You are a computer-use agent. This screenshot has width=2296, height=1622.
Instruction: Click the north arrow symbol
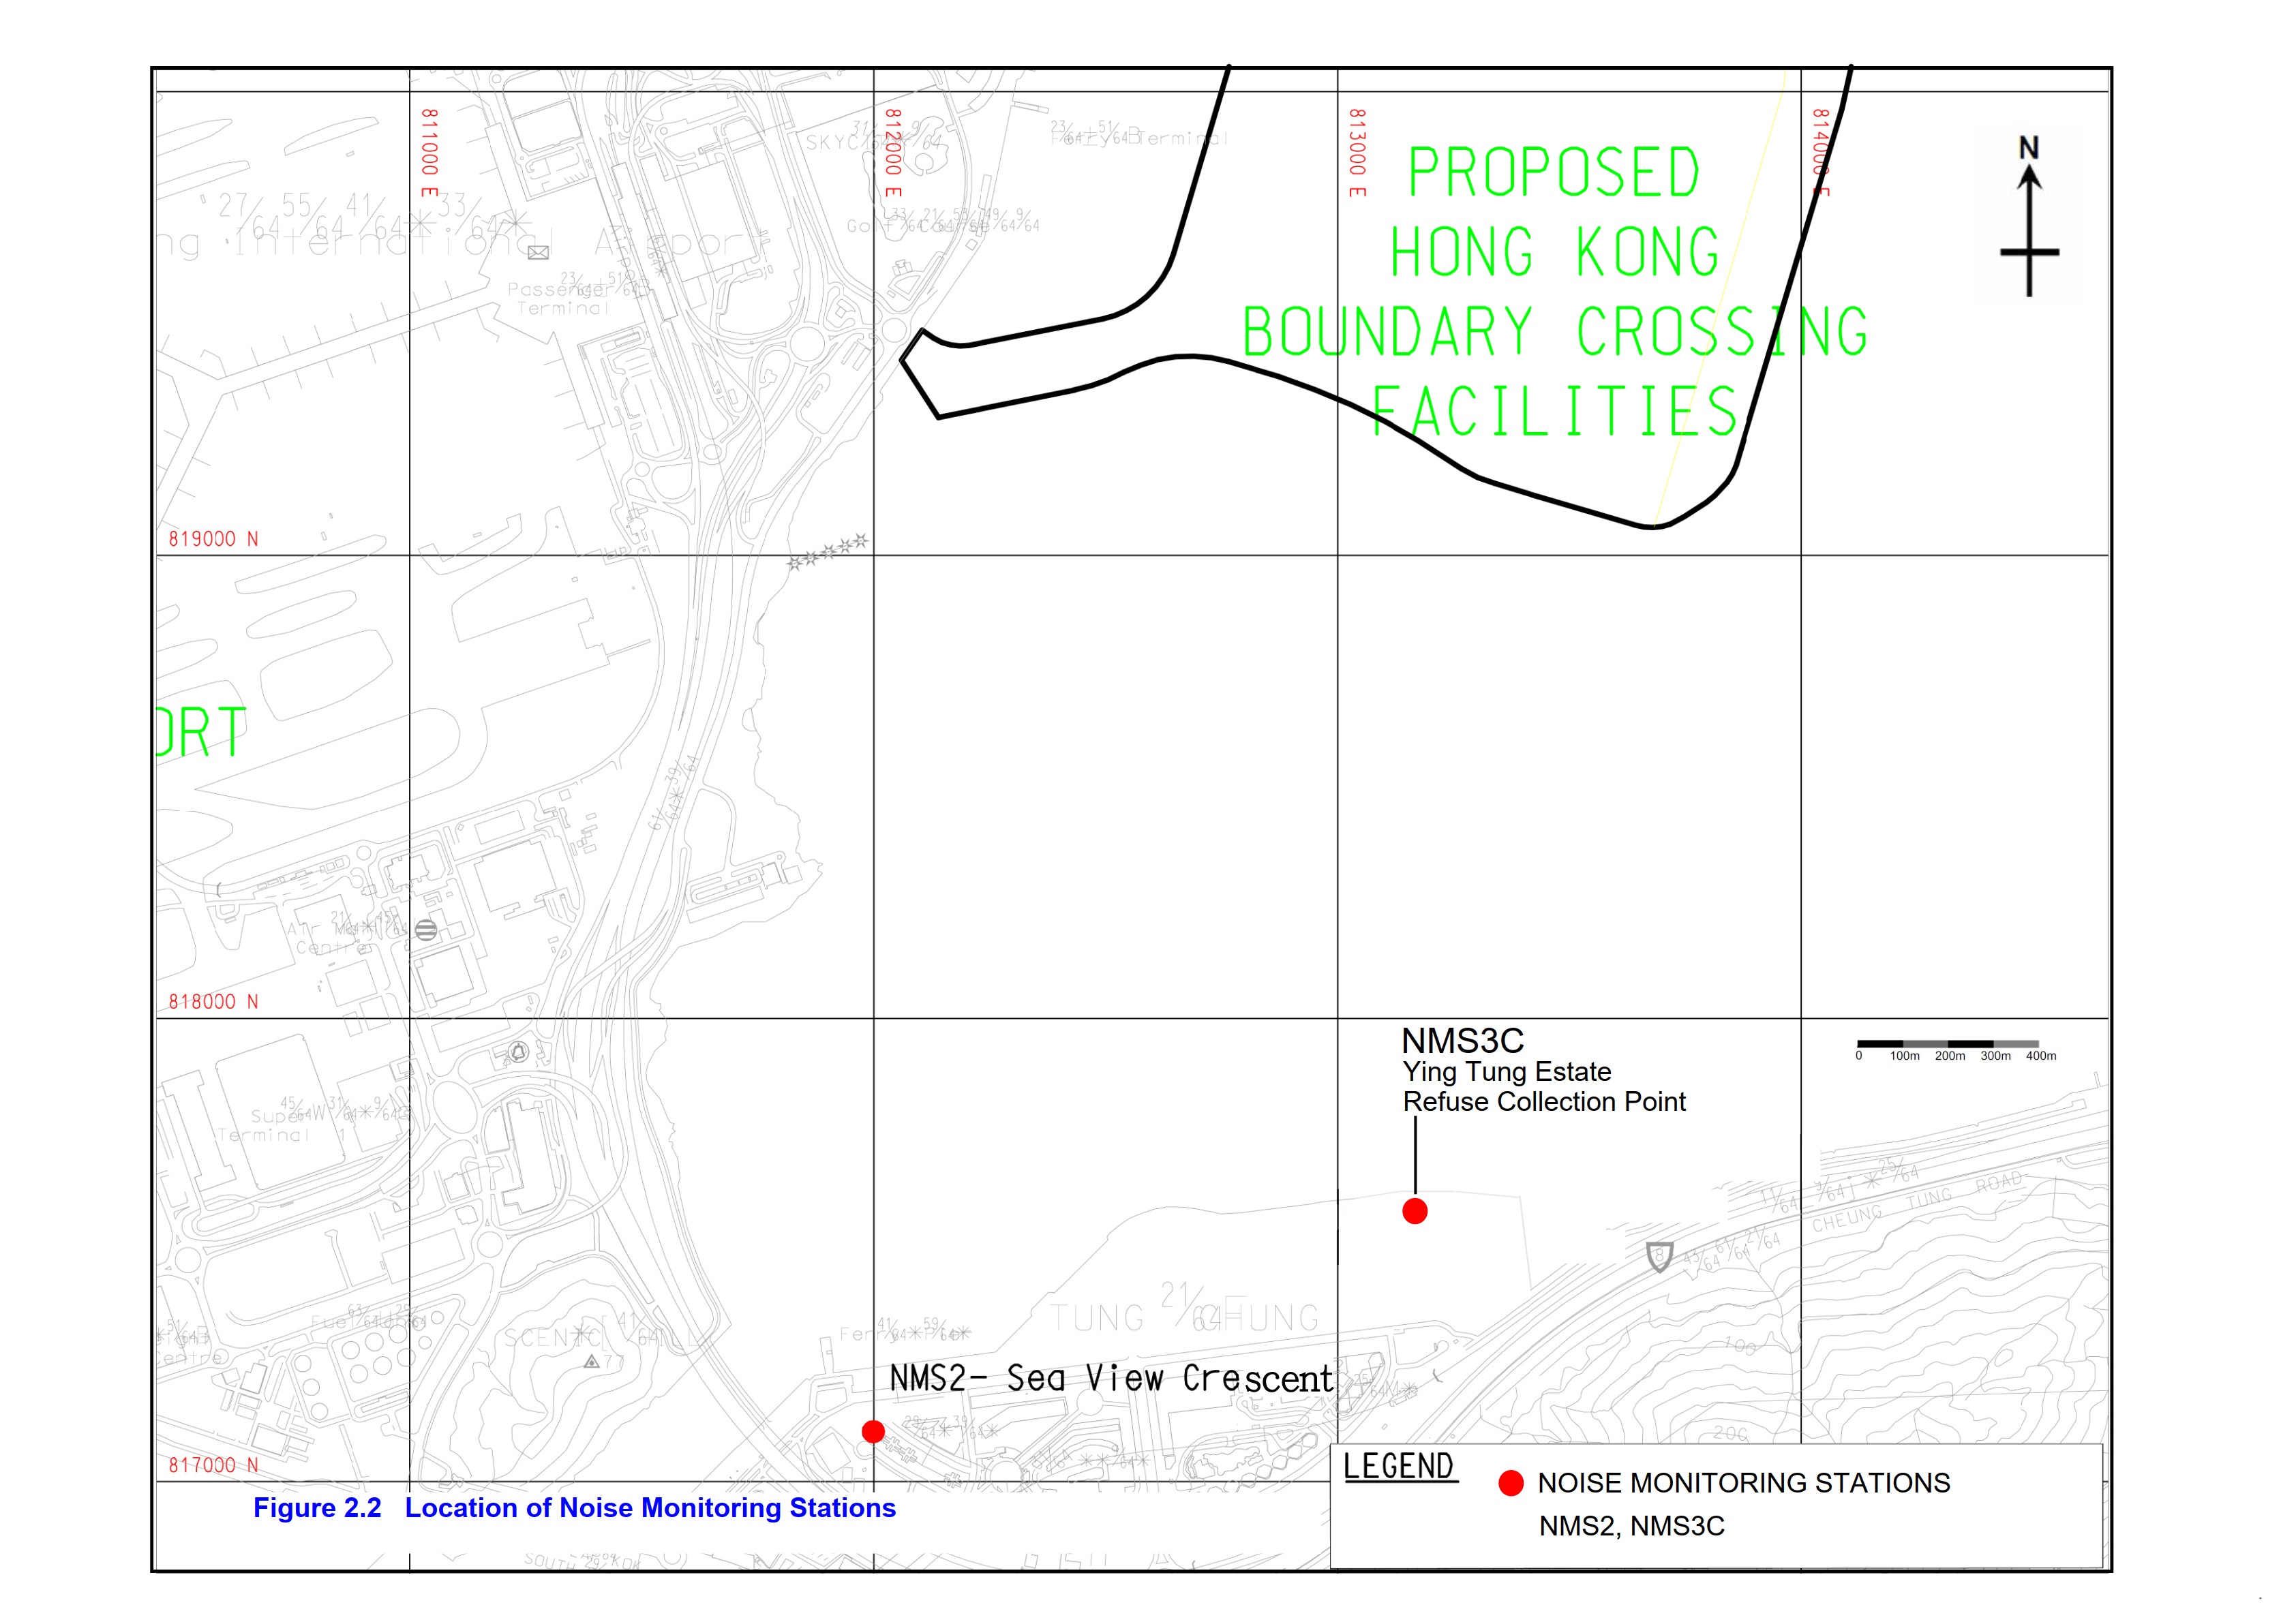[x=2029, y=216]
